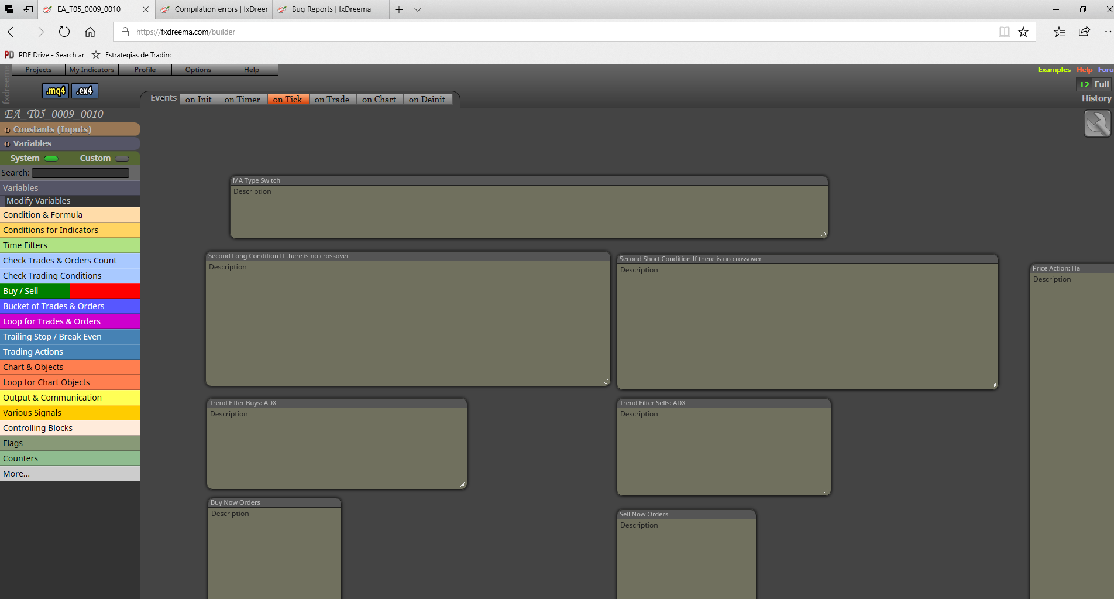This screenshot has height=599, width=1114.
Task: Switch to Compilation errors browser tab
Action: tap(214, 9)
